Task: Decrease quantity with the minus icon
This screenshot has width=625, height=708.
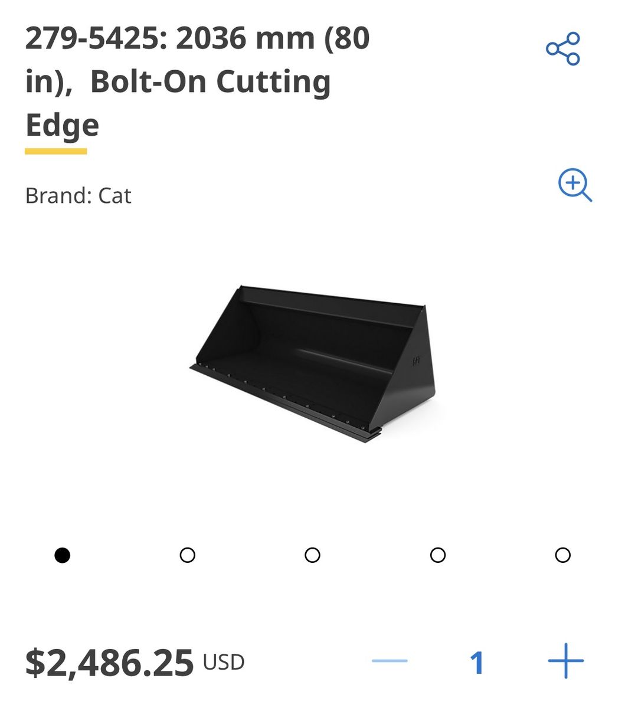Action: (x=390, y=661)
